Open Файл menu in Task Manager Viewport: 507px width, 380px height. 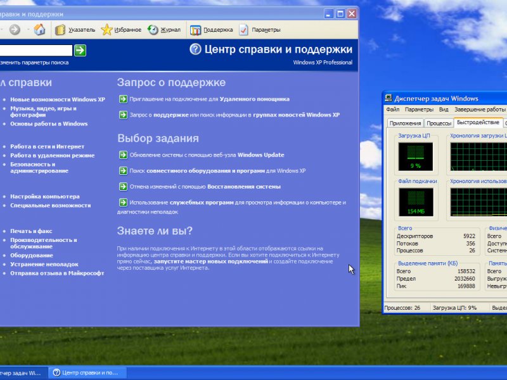tap(393, 110)
